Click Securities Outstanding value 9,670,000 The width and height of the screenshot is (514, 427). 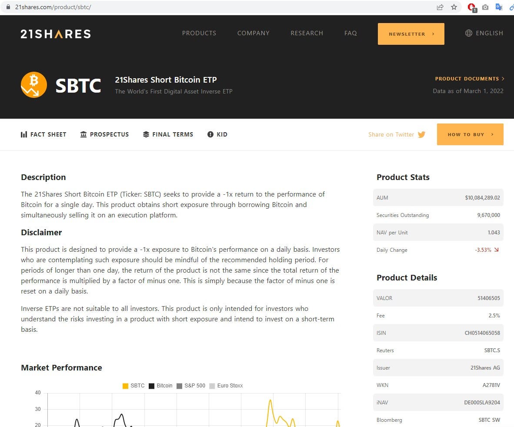pyautogui.click(x=488, y=215)
